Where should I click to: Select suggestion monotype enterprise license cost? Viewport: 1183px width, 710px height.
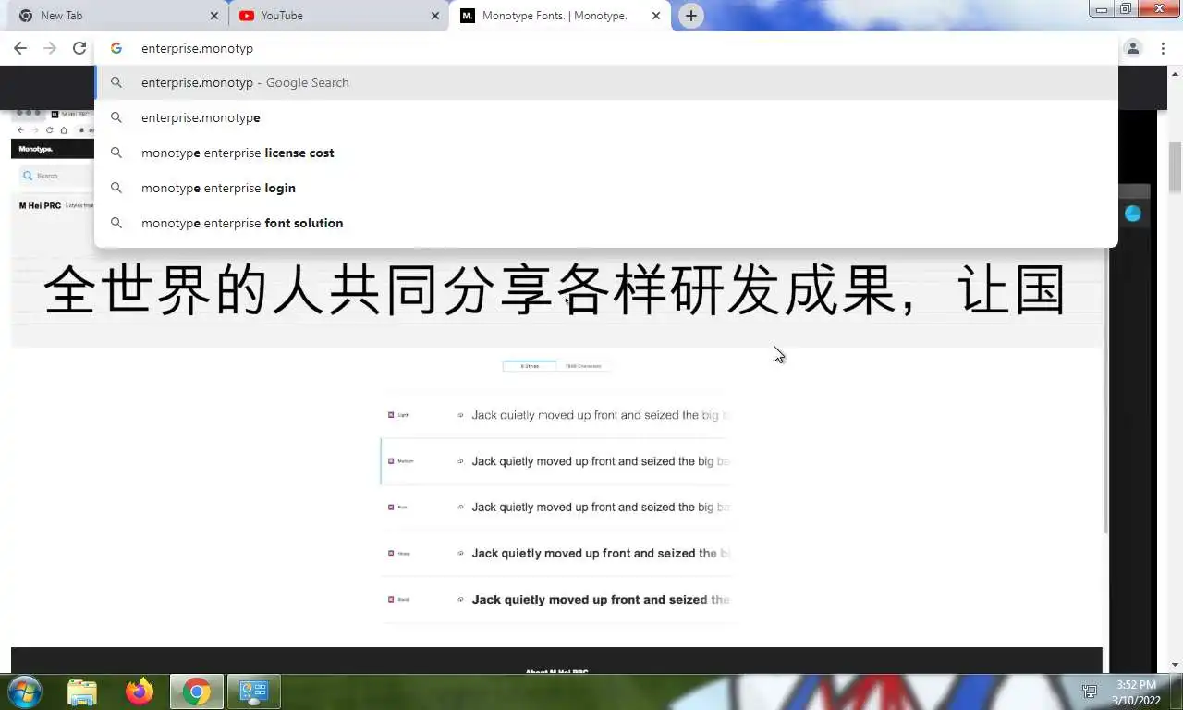[x=606, y=153]
